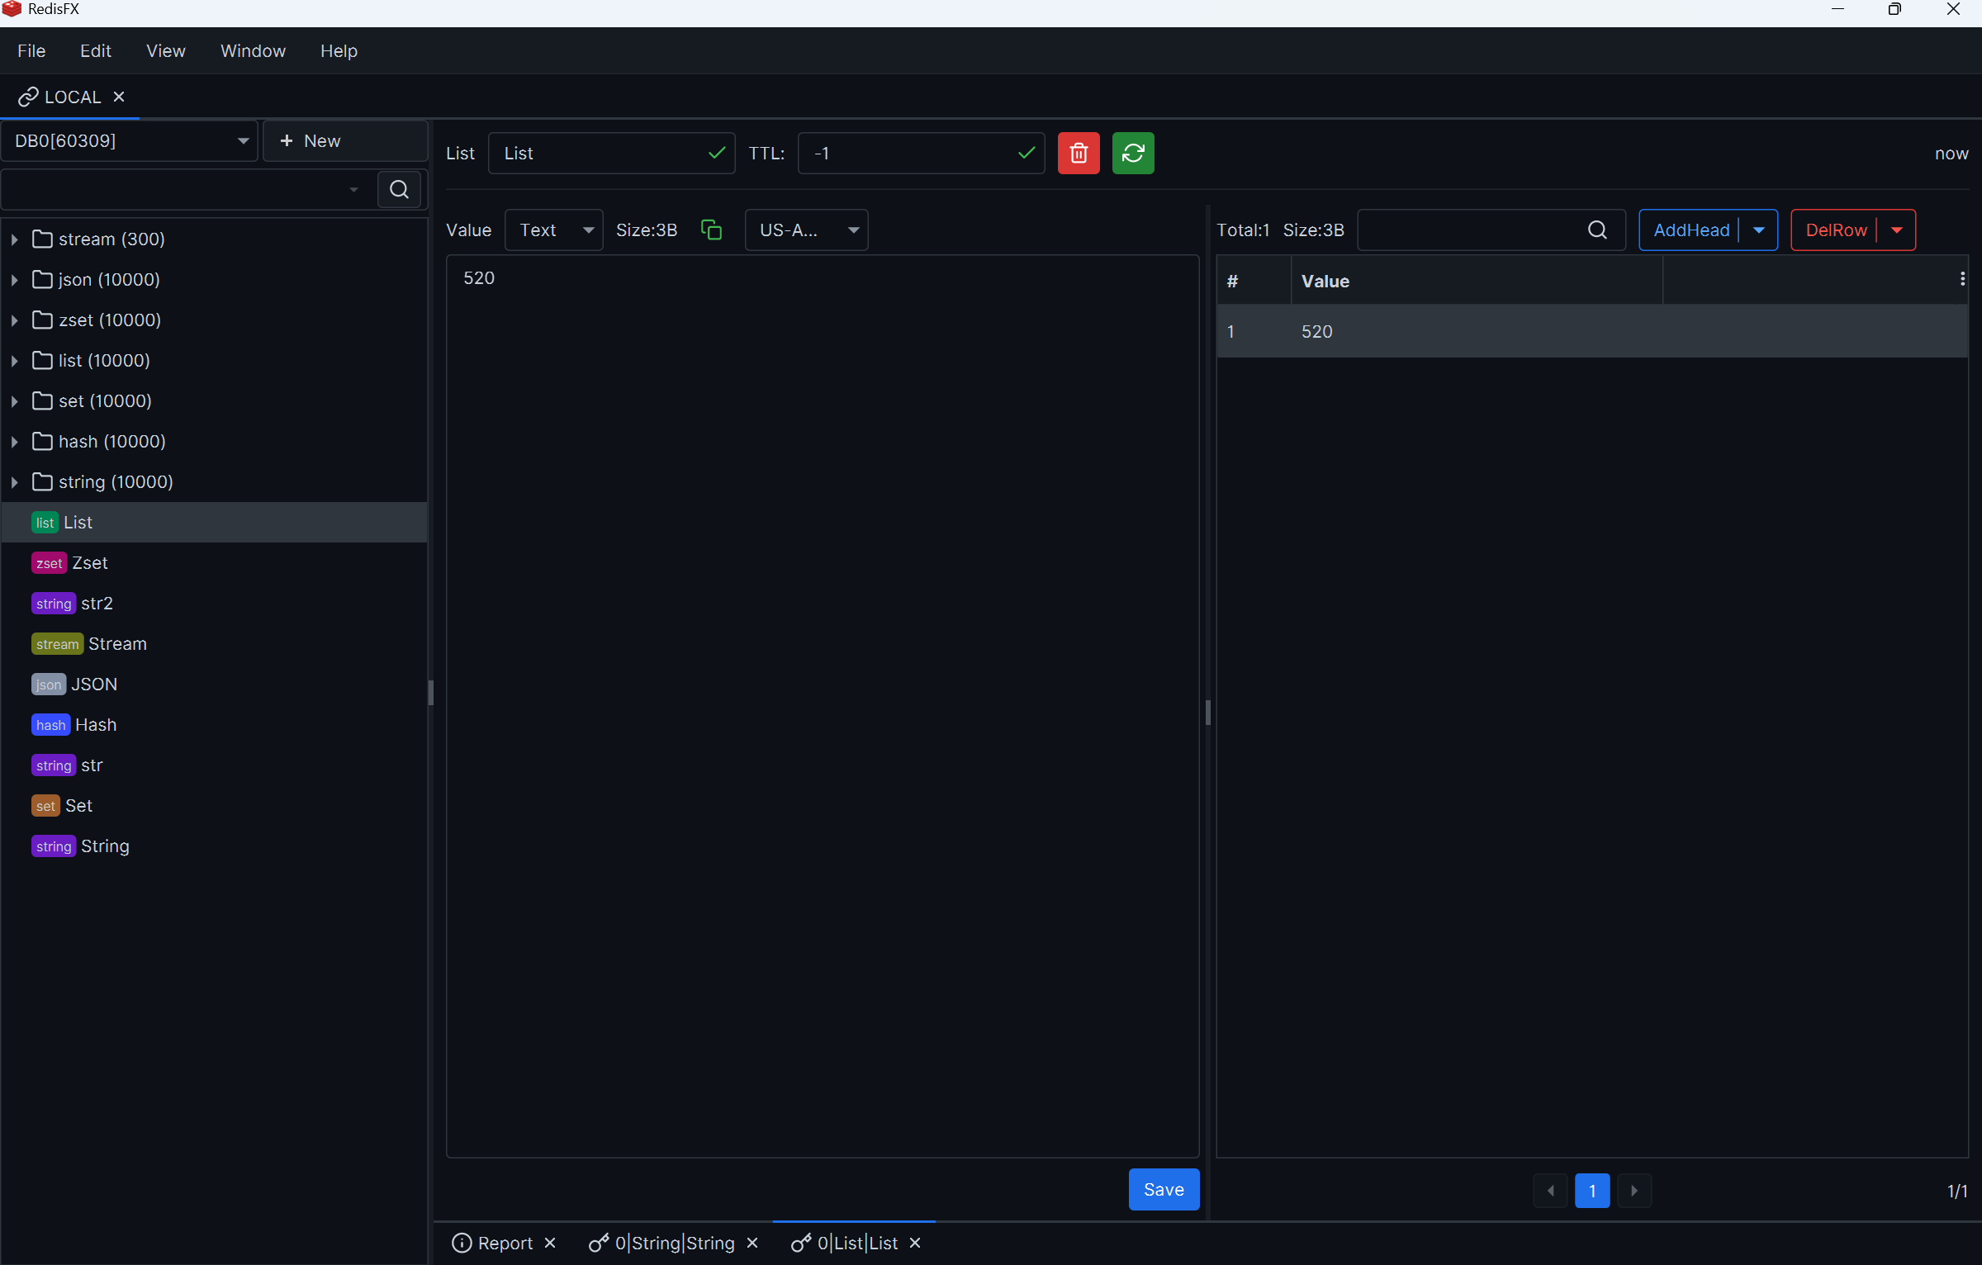Click the red delete key icon
The width and height of the screenshot is (1982, 1265).
click(x=1079, y=153)
